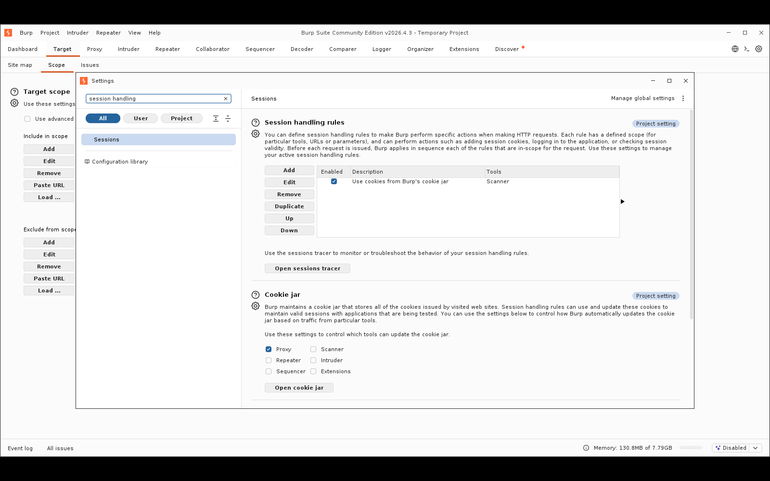Image resolution: width=770 pixels, height=481 pixels.
Task: Toggle enabled checkbox for cookie jar rule
Action: pos(334,181)
